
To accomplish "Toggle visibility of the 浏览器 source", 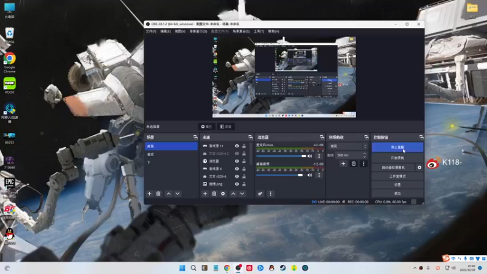I will pyautogui.click(x=237, y=161).
